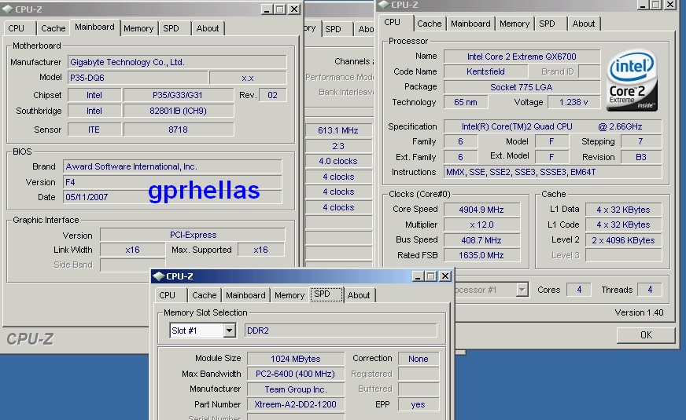Image resolution: width=686 pixels, height=420 pixels.
Task: Select chipset value 'P35/G33/G31'
Action: [x=178, y=95]
